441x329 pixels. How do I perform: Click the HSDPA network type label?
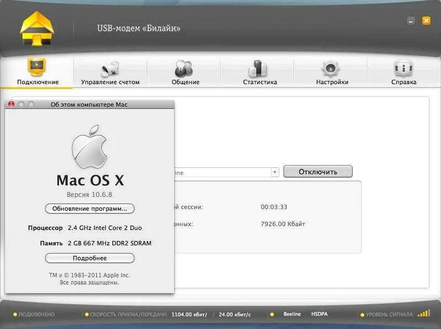[319, 314]
